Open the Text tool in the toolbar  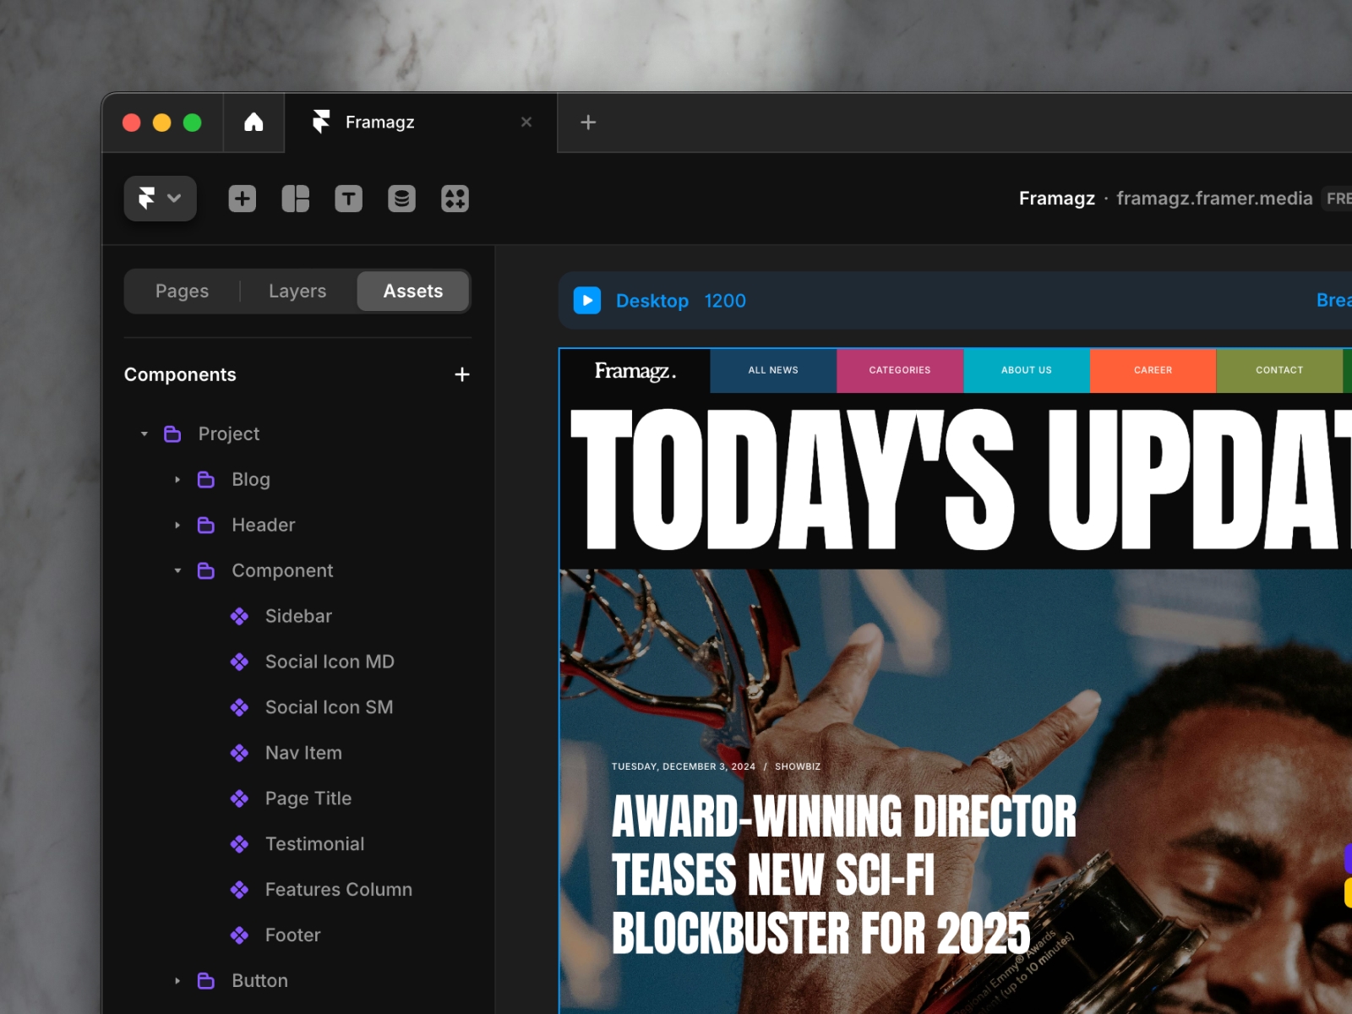click(x=348, y=199)
